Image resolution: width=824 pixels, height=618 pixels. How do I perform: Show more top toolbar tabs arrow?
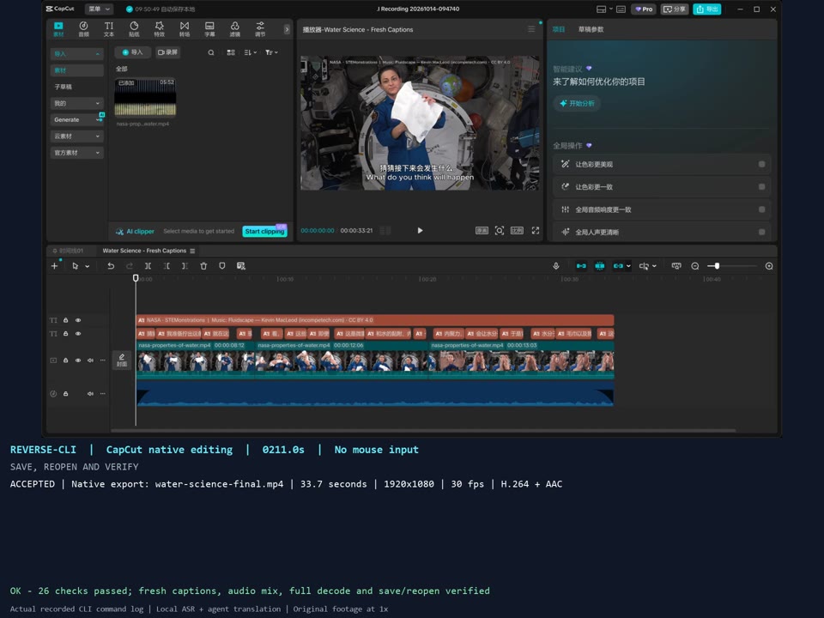click(x=287, y=29)
